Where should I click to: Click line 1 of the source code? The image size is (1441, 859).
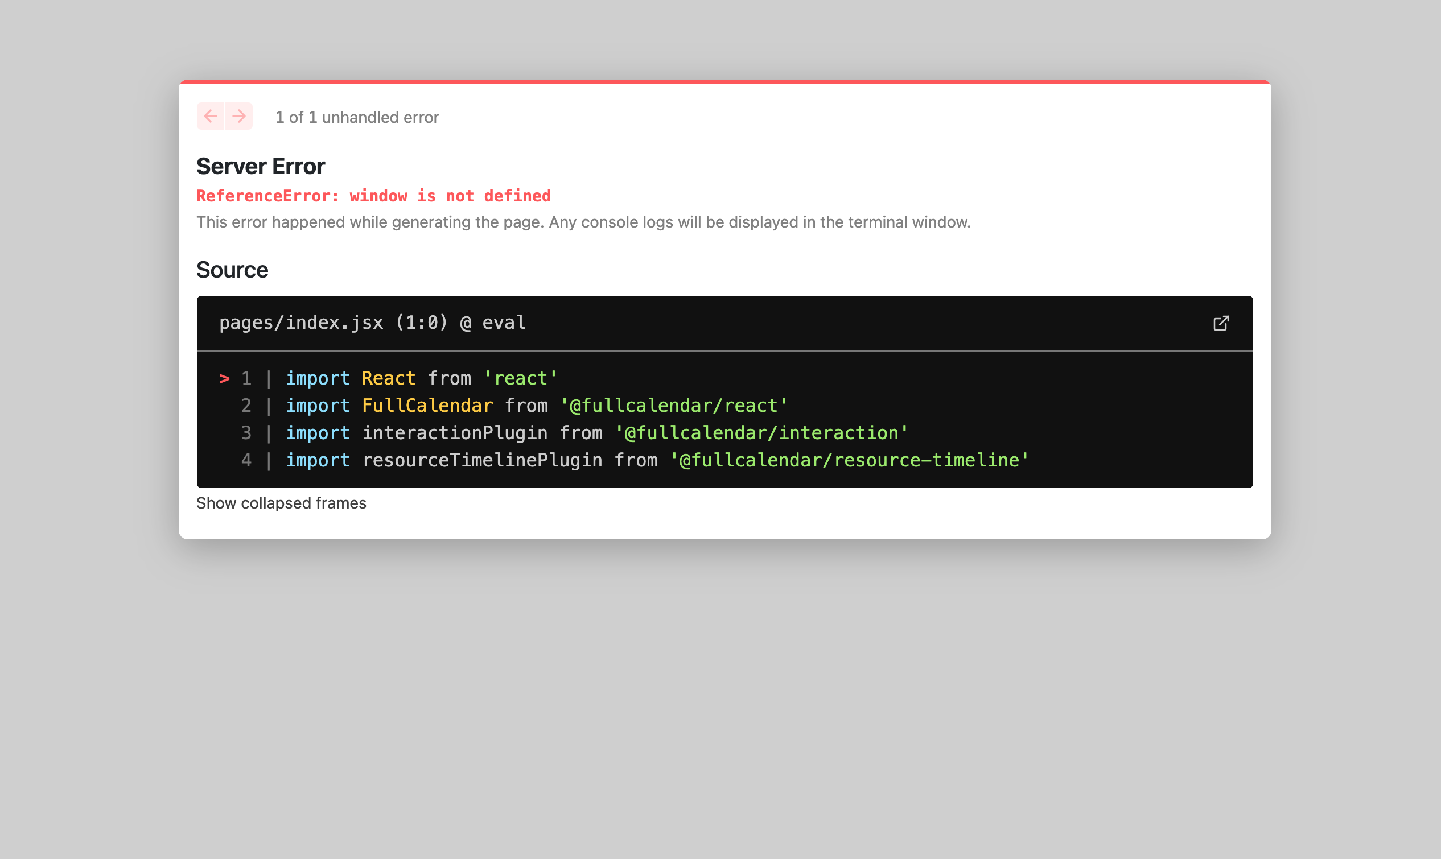(421, 378)
